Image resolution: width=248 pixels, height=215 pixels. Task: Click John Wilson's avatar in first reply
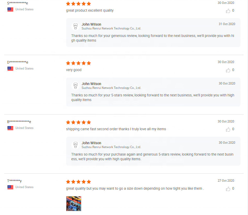76,26
